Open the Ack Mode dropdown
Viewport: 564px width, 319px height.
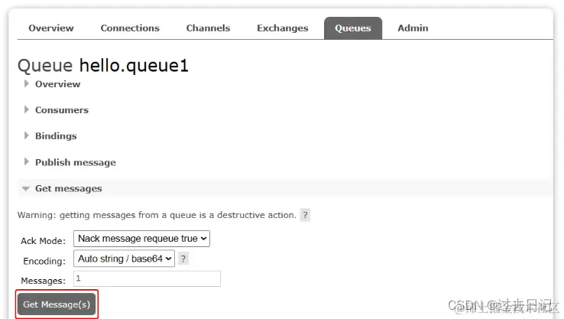(141, 239)
